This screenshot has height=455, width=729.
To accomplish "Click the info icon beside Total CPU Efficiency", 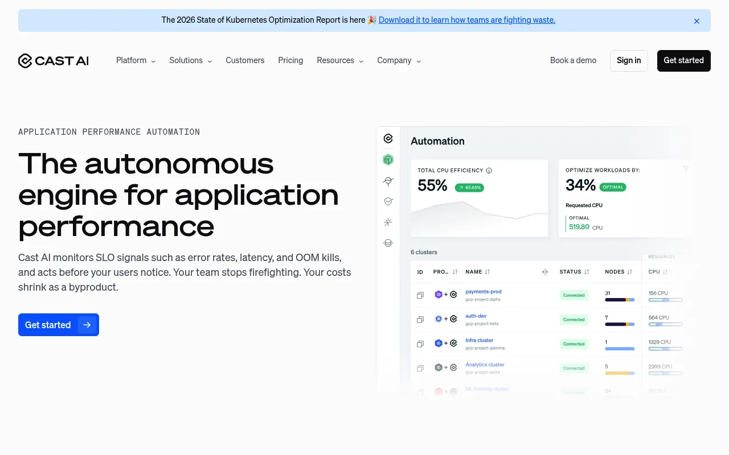I will 489,171.
